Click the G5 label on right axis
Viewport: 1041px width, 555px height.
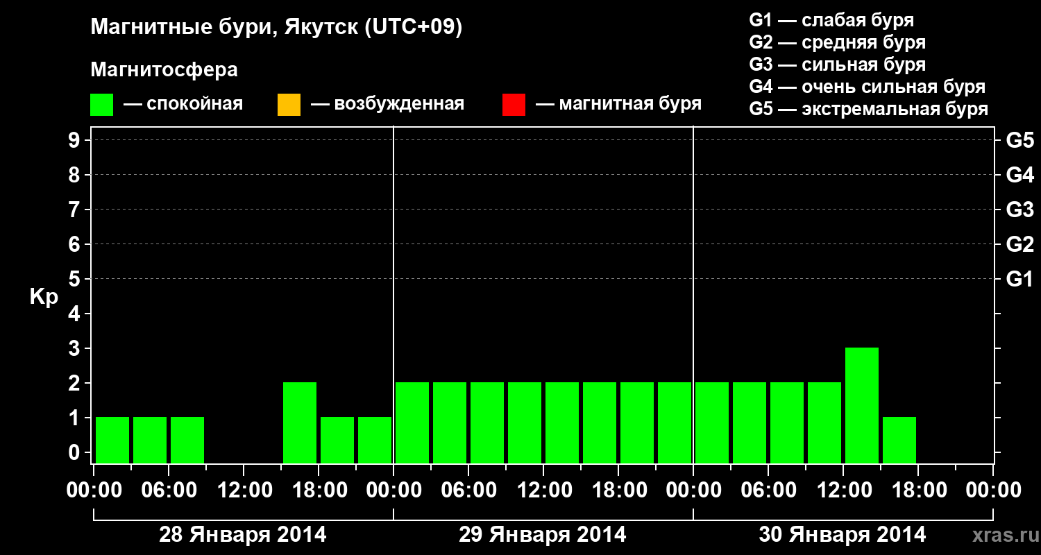[x=1019, y=141]
